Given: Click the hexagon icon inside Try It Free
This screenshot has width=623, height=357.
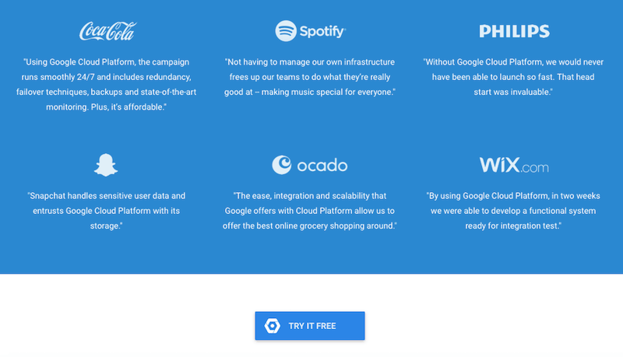Looking at the screenshot, I should (x=273, y=326).
